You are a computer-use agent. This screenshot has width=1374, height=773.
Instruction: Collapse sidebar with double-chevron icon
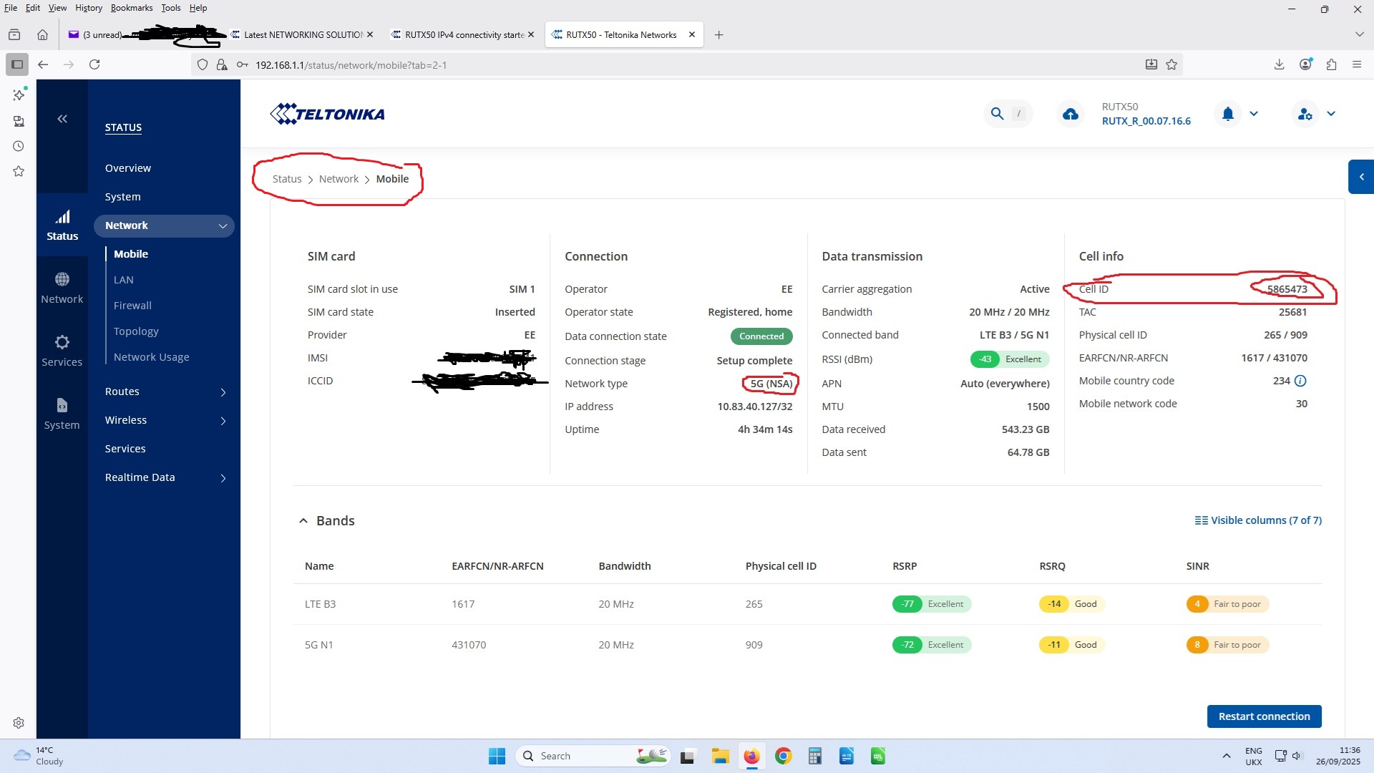click(x=62, y=119)
